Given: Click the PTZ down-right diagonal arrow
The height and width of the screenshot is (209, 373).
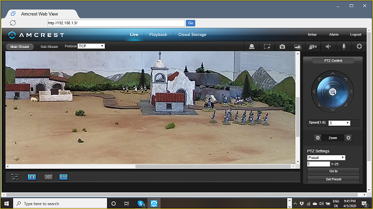Looking at the screenshot, I should pyautogui.click(x=345, y=104).
